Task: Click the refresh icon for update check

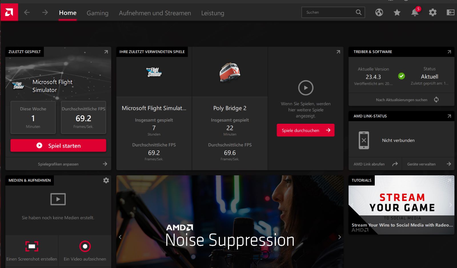Action: (x=436, y=100)
